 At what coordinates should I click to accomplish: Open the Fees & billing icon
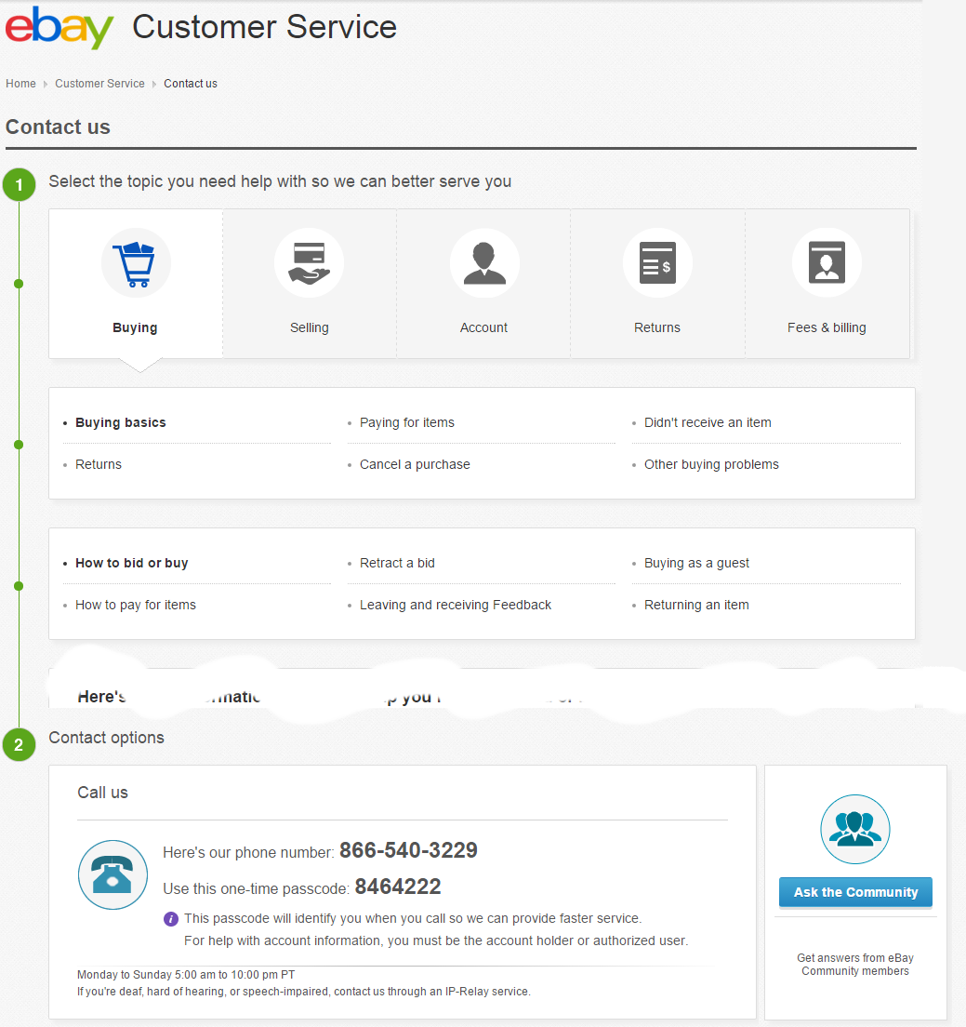(x=827, y=263)
